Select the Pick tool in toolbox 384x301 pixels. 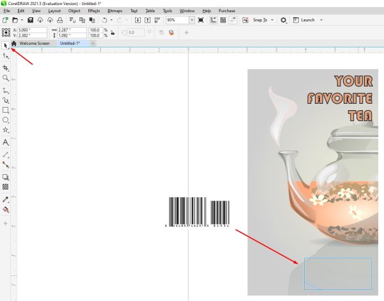coord(6,45)
